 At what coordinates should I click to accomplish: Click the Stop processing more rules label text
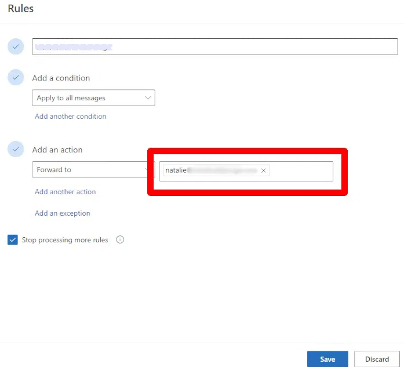pyautogui.click(x=65, y=240)
